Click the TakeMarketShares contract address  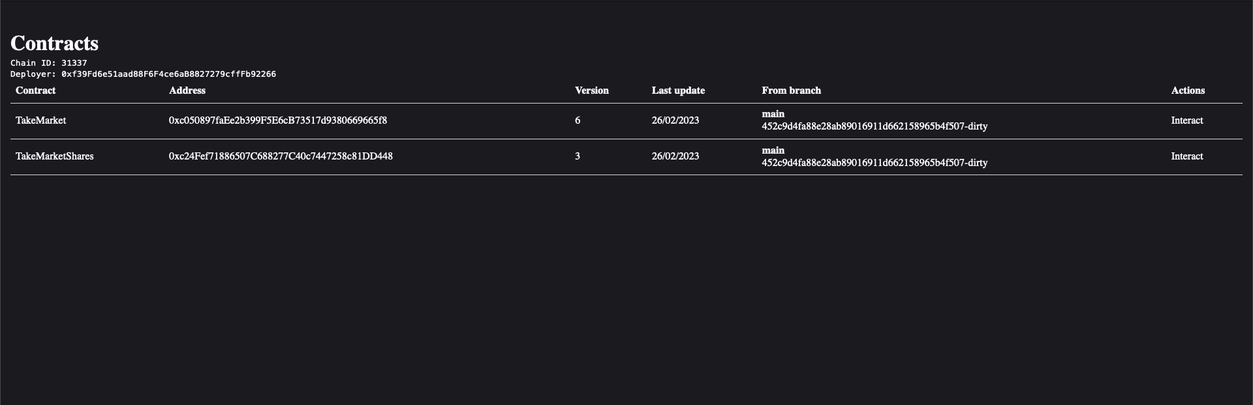[x=281, y=156]
